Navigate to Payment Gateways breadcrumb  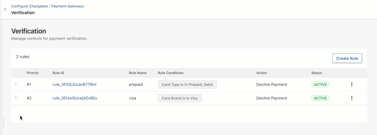[68, 6]
